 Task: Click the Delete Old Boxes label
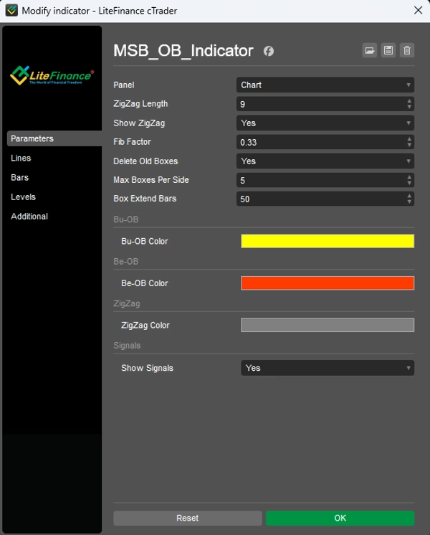[145, 161]
